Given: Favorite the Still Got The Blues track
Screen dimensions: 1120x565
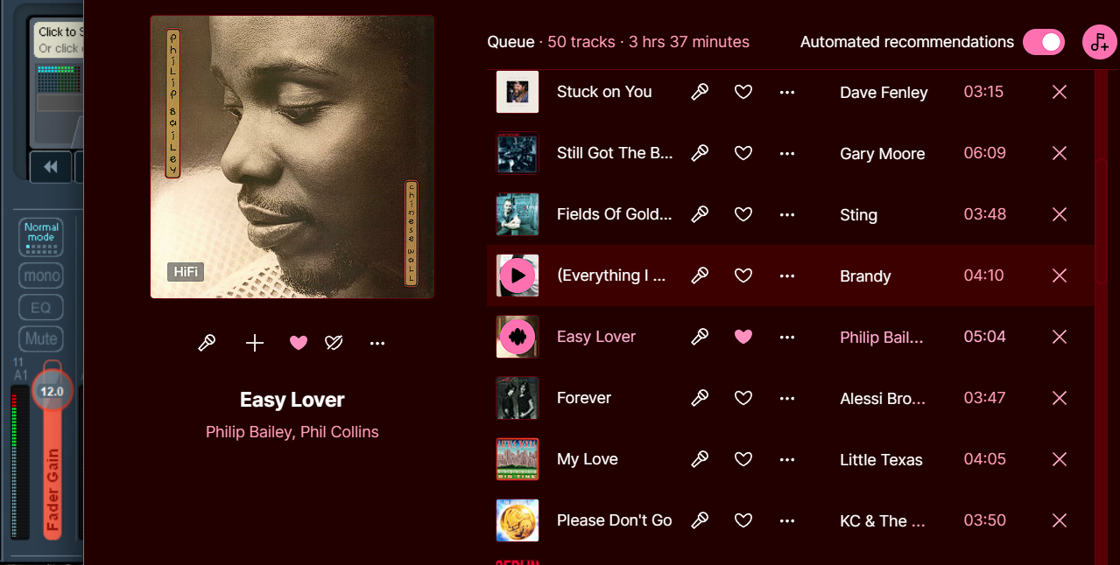Looking at the screenshot, I should click(x=743, y=153).
